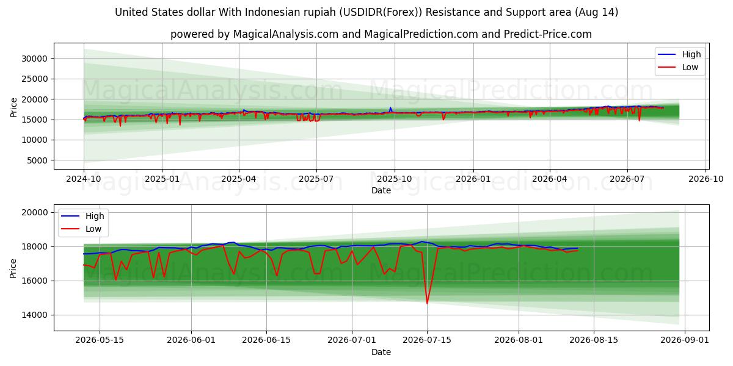Click the 20000 label on bottom chart
Image resolution: width=733 pixels, height=366 pixels.
pyautogui.click(x=35, y=212)
